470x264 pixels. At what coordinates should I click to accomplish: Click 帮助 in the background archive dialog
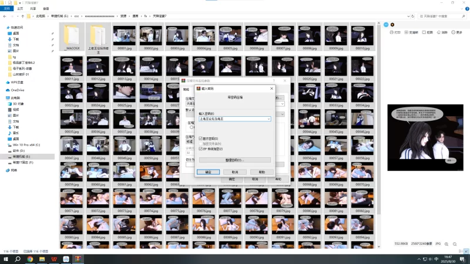click(x=278, y=179)
